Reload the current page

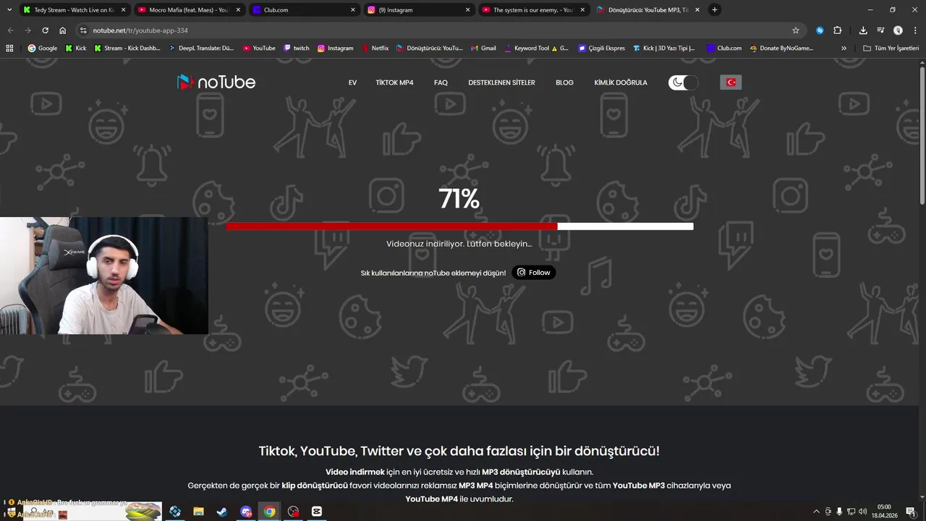click(45, 30)
